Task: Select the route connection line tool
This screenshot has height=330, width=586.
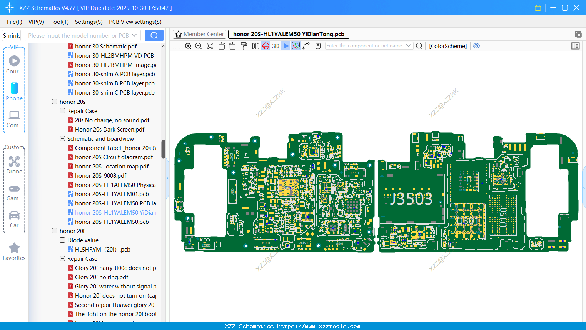Action: (306, 46)
